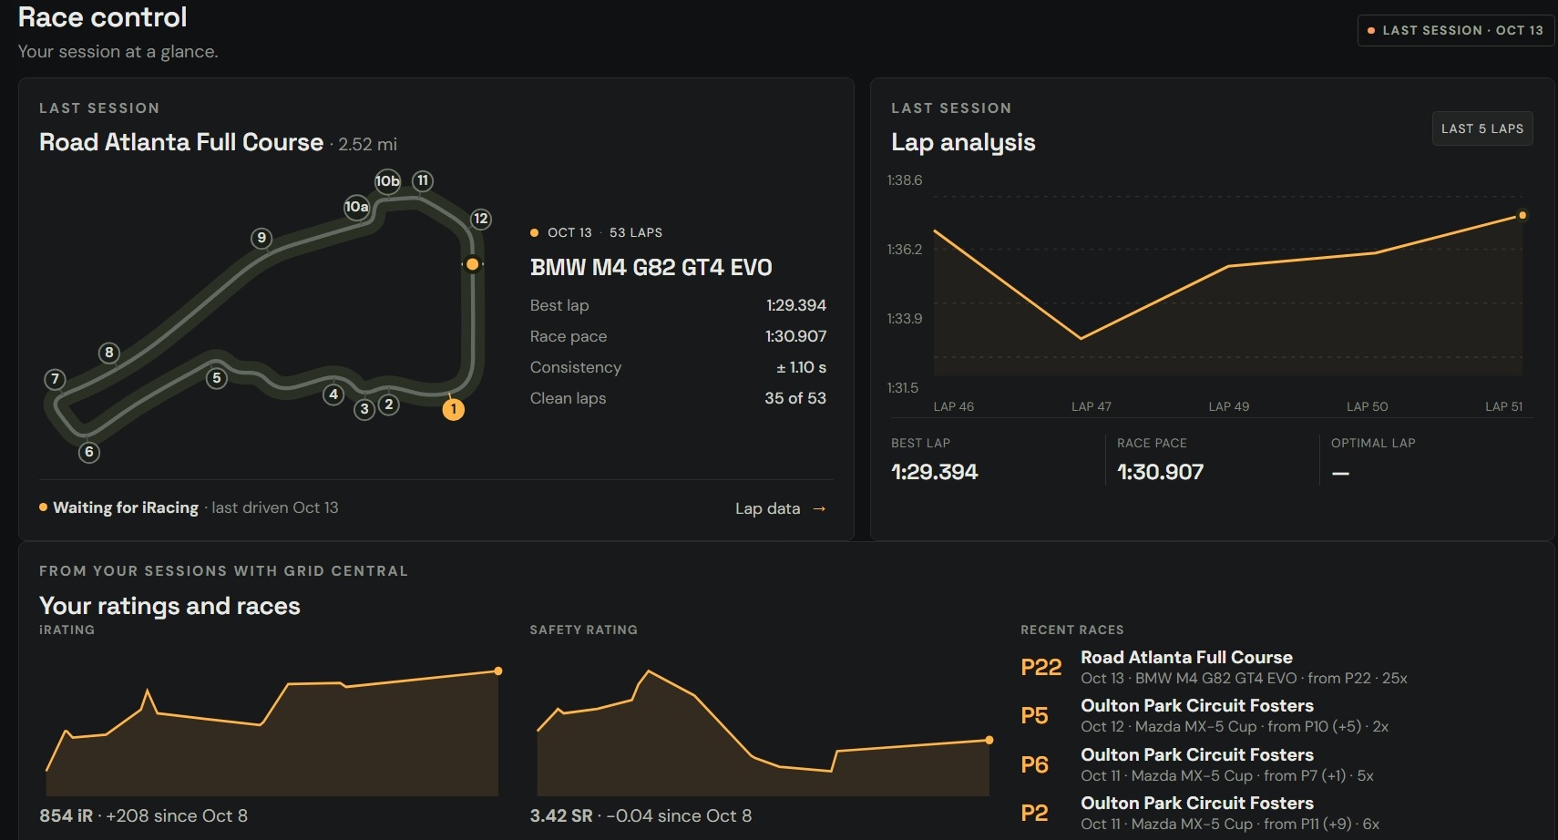1558x840 pixels.
Task: Click the Road Atlanta Full Course title heading
Action: tap(181, 142)
